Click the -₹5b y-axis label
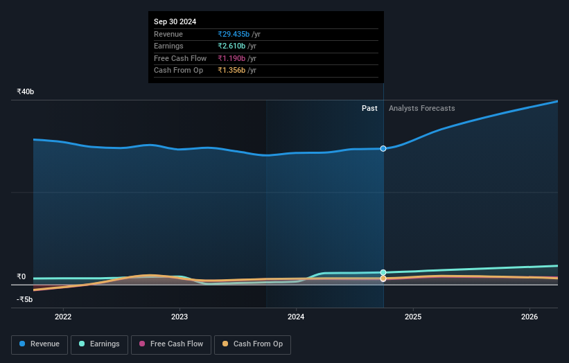569x363 pixels. coord(25,299)
